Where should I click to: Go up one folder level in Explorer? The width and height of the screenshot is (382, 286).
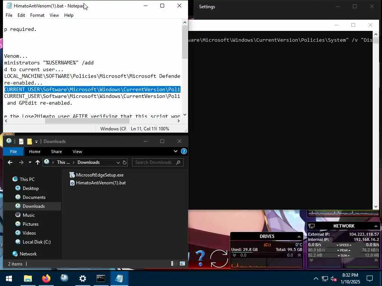pyautogui.click(x=38, y=162)
